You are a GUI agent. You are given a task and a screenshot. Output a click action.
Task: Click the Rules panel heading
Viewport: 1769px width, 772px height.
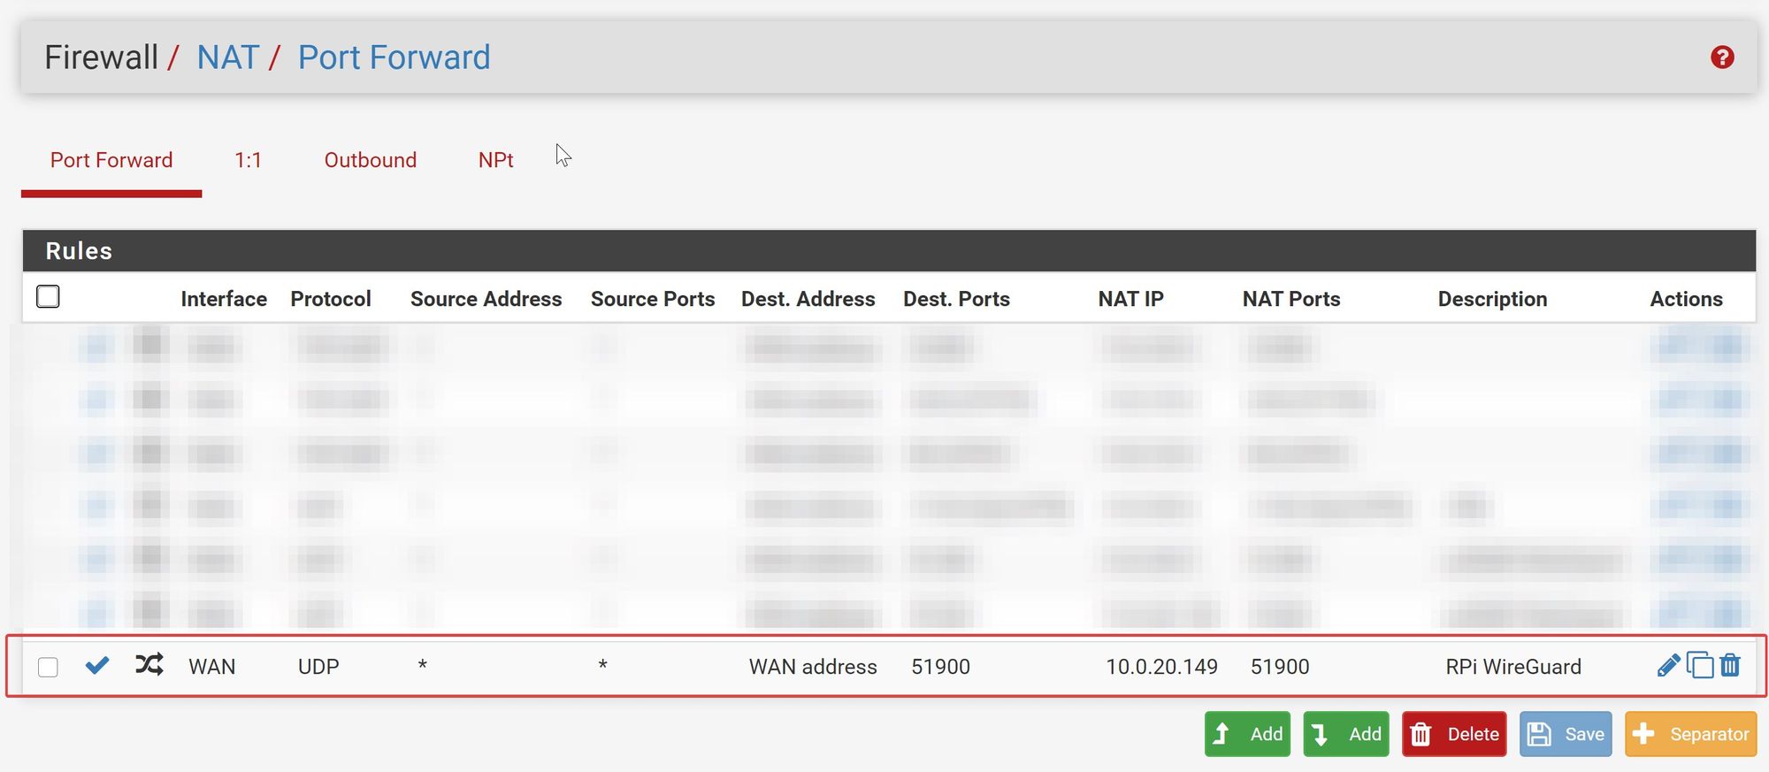click(x=79, y=251)
